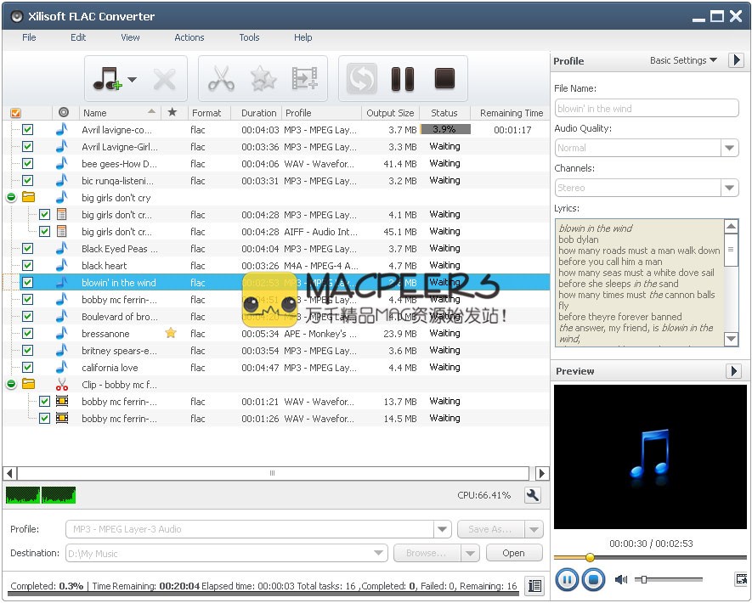The image size is (752, 603).
Task: Open the Effects star icon in toolbar
Action: [x=263, y=80]
